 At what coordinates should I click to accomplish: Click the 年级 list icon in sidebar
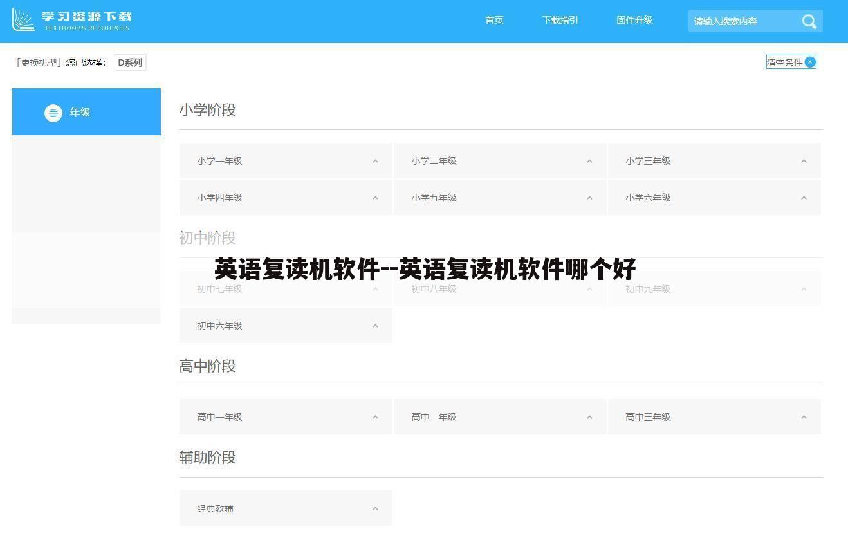[53, 113]
